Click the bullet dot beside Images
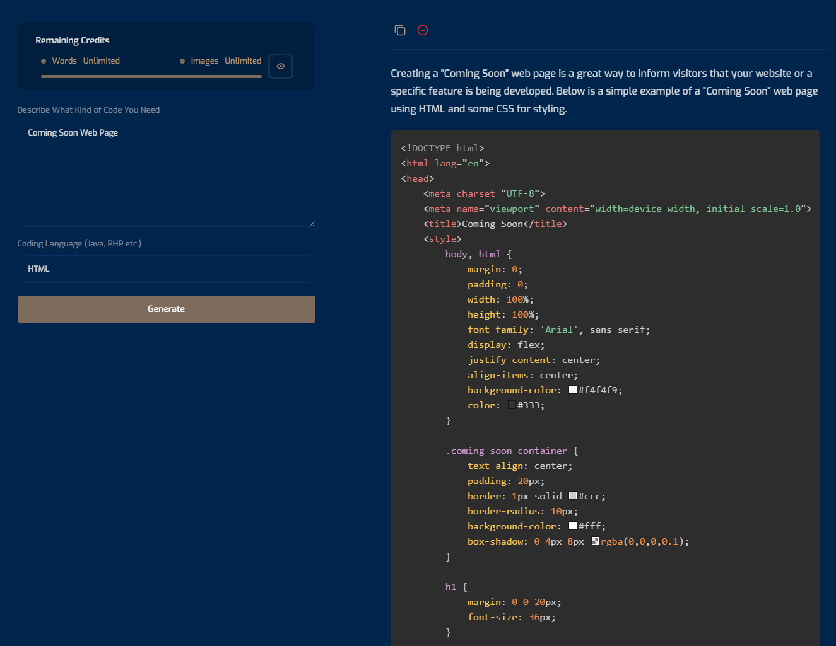Image resolution: width=836 pixels, height=646 pixels. point(182,61)
